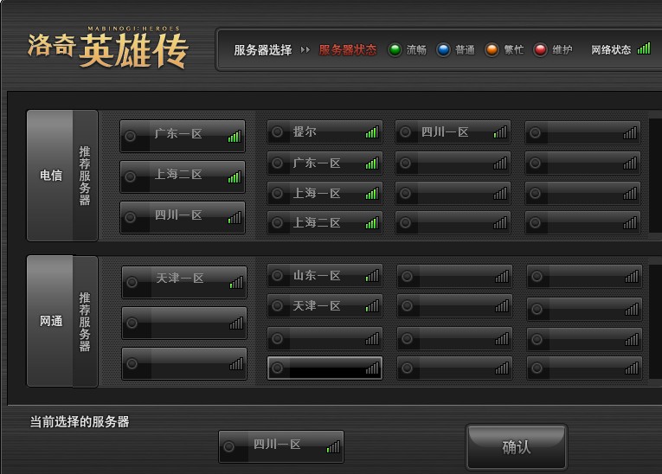Click the 山东一区 server name
The image size is (662, 474).
coord(317,276)
